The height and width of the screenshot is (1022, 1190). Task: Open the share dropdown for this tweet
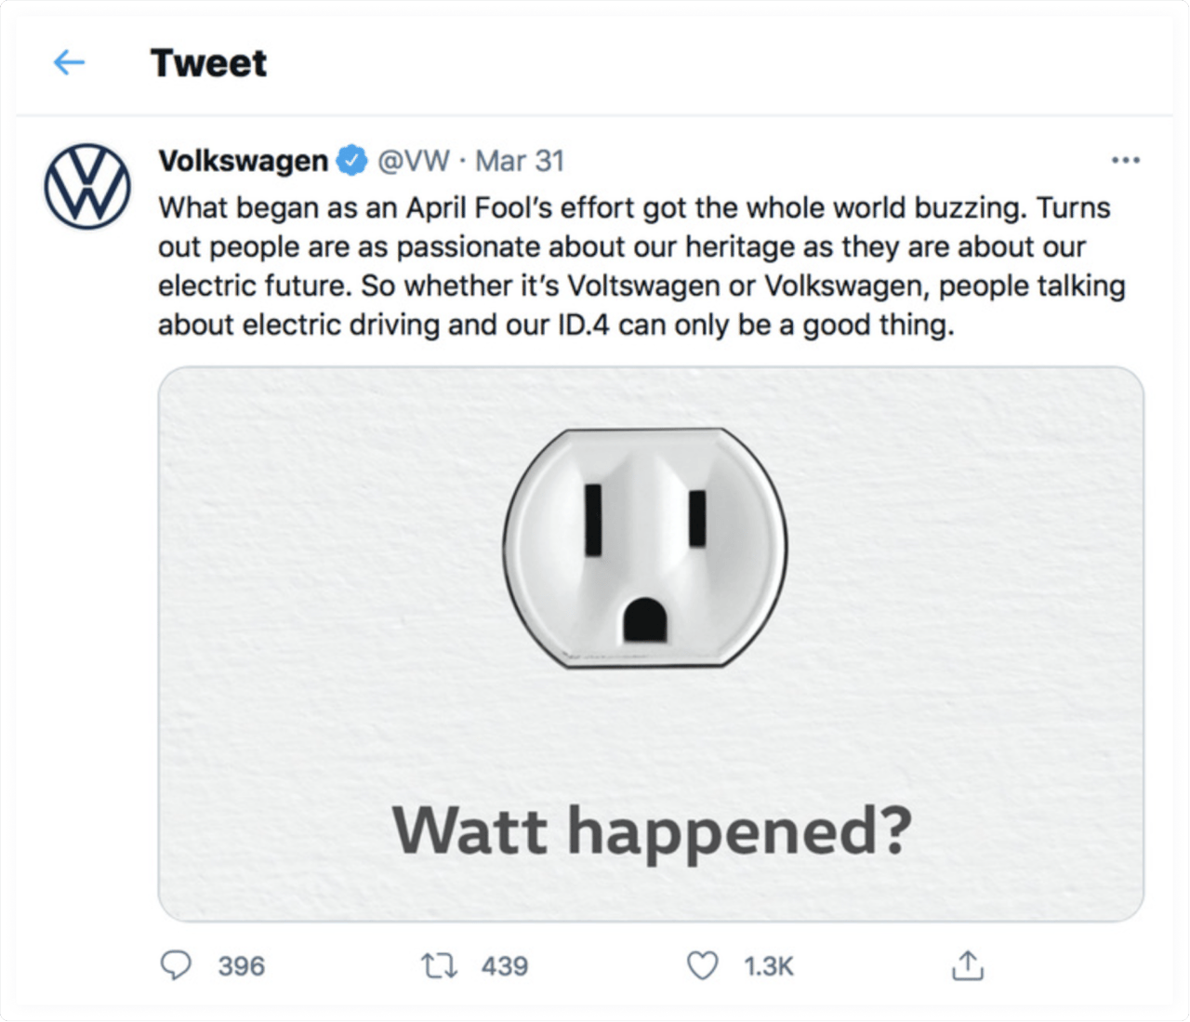tap(968, 965)
